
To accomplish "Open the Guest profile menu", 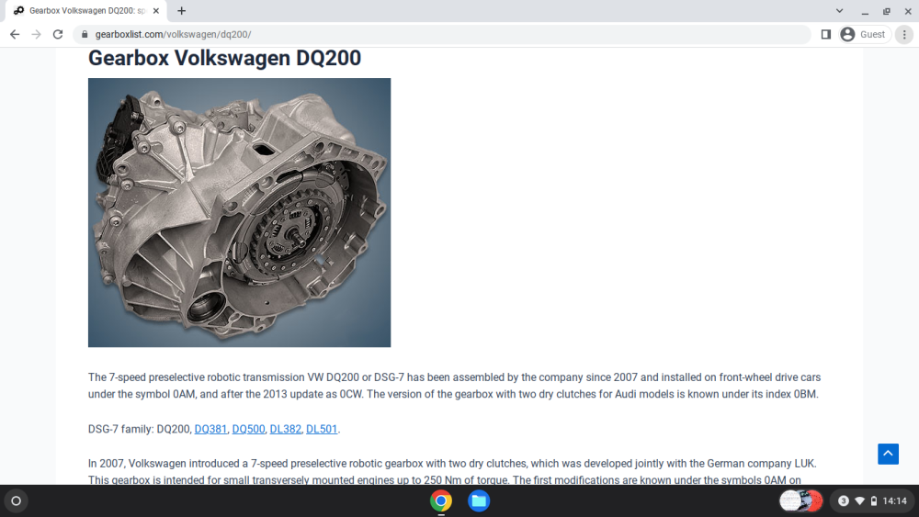I will coord(864,35).
